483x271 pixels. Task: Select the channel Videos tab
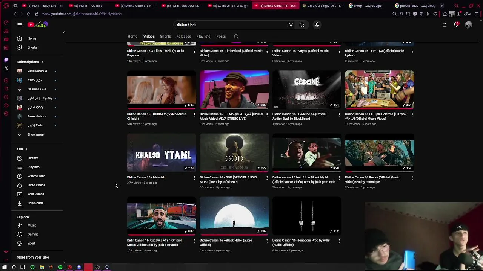149,37
